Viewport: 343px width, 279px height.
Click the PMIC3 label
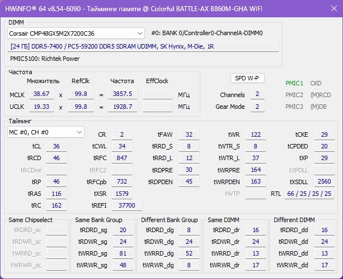(x=294, y=107)
